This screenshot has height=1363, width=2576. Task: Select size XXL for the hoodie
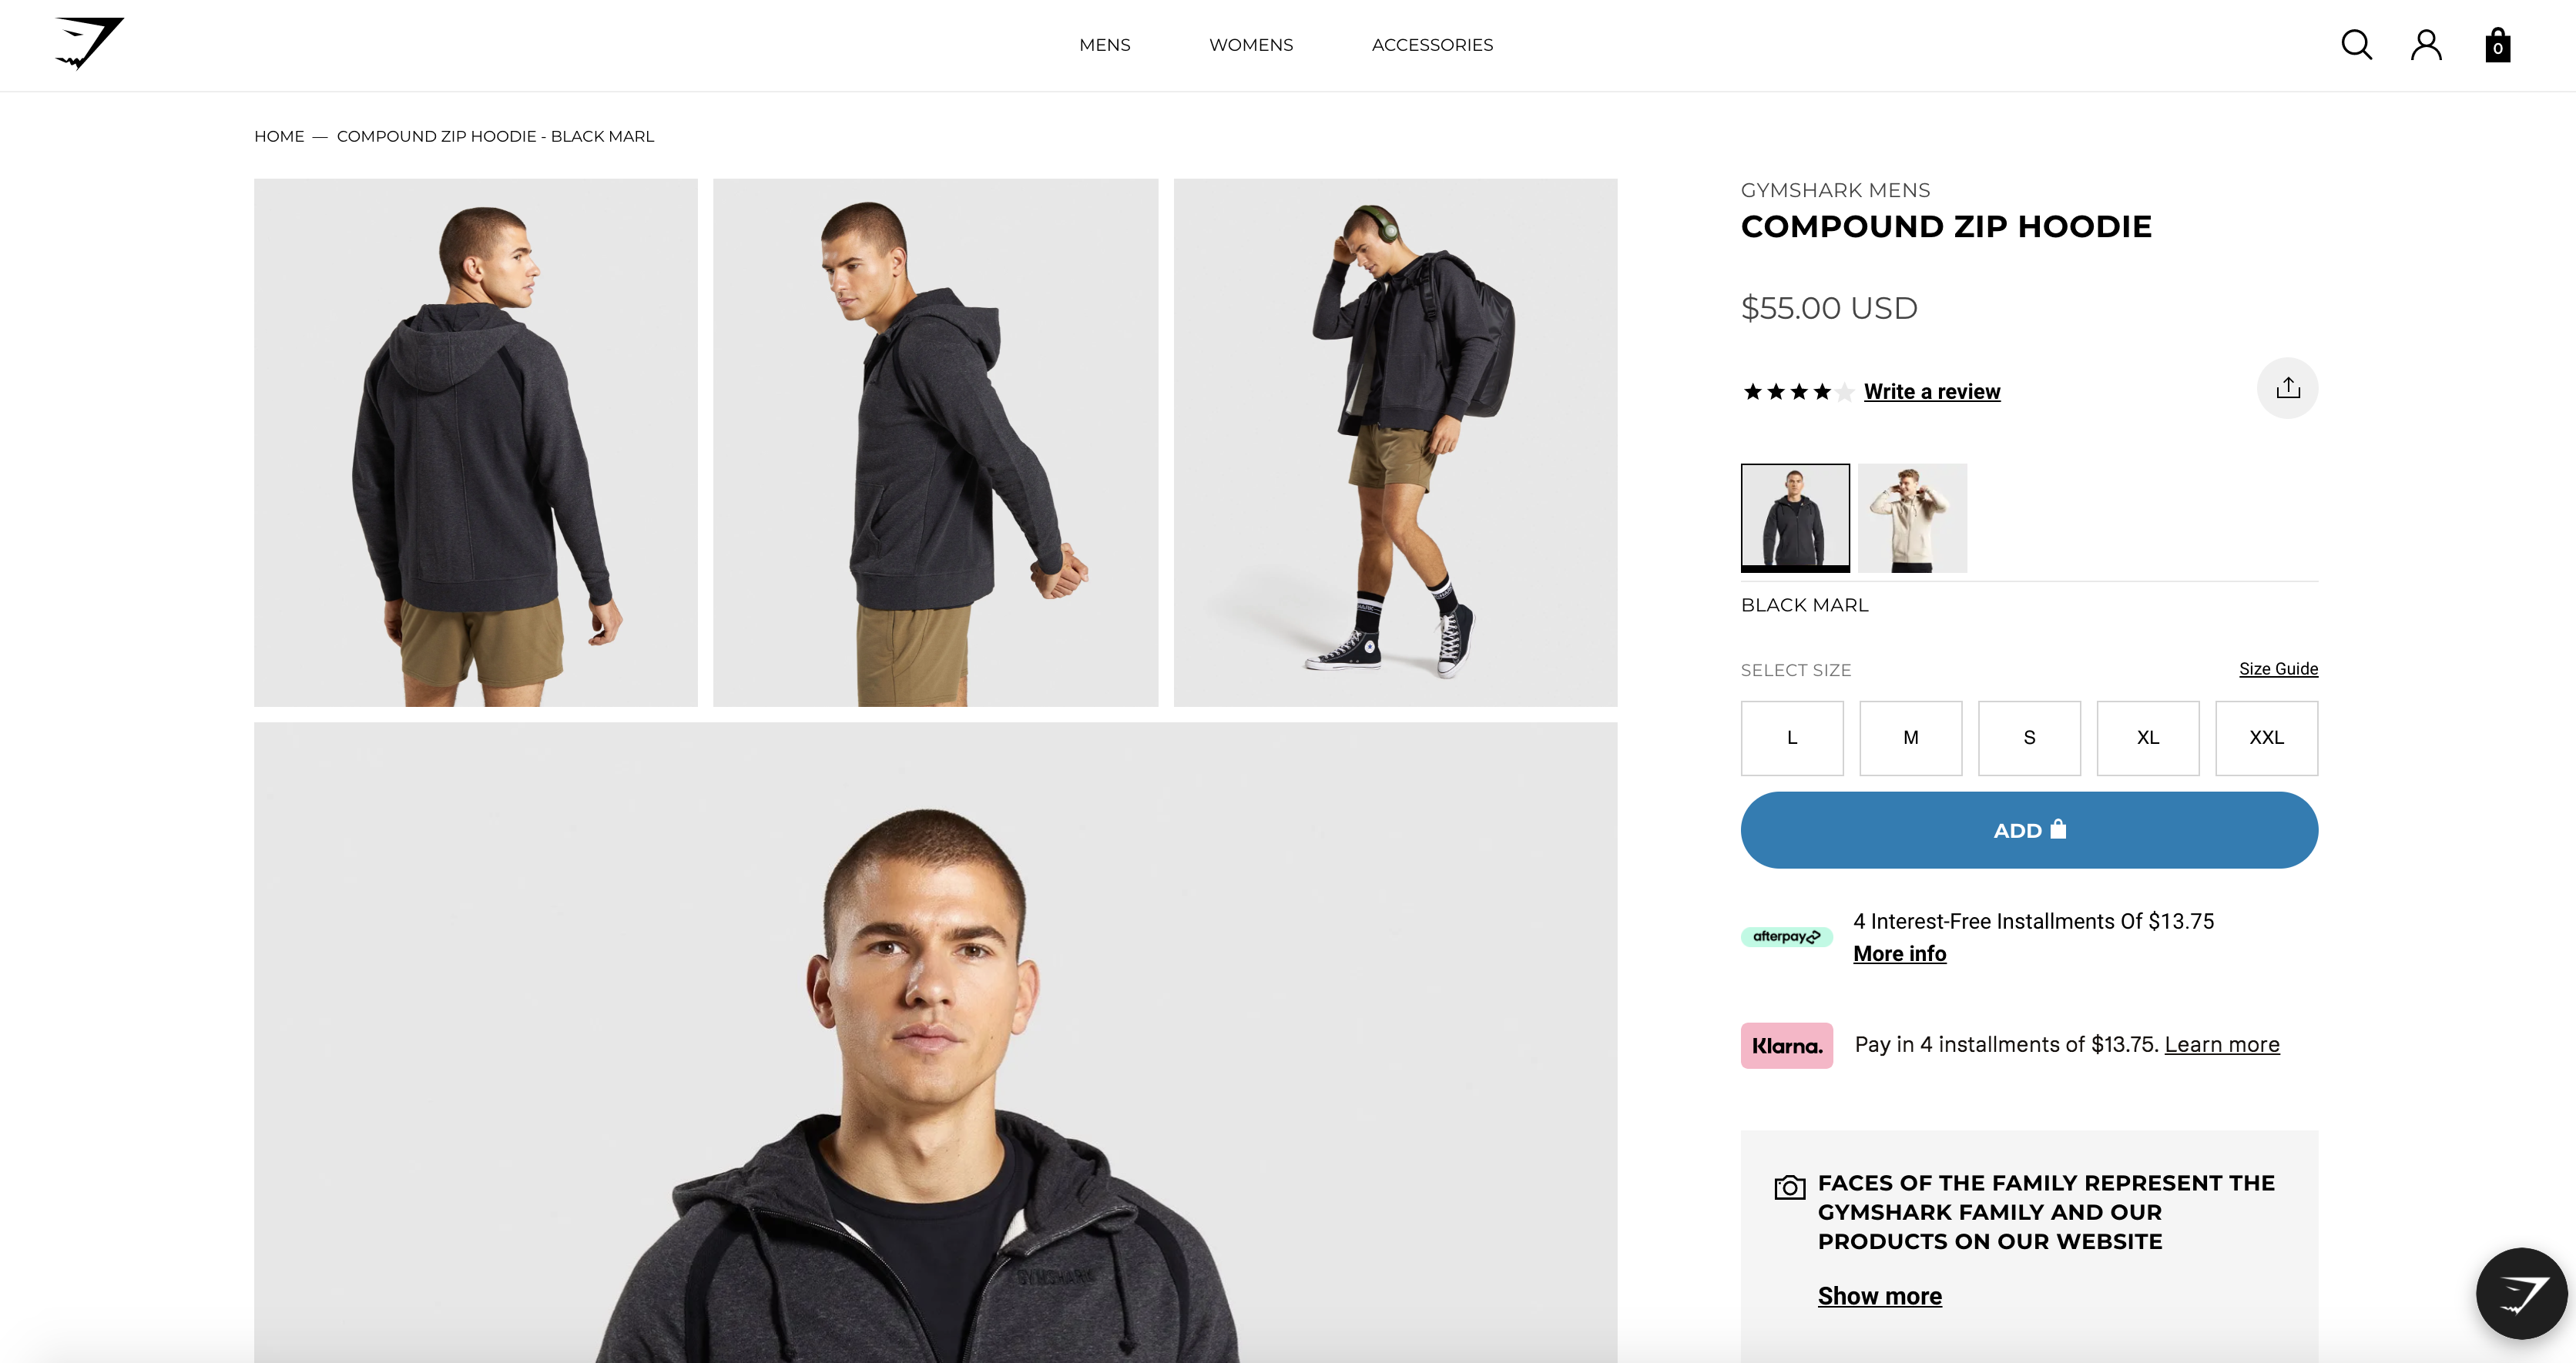[x=2266, y=736]
